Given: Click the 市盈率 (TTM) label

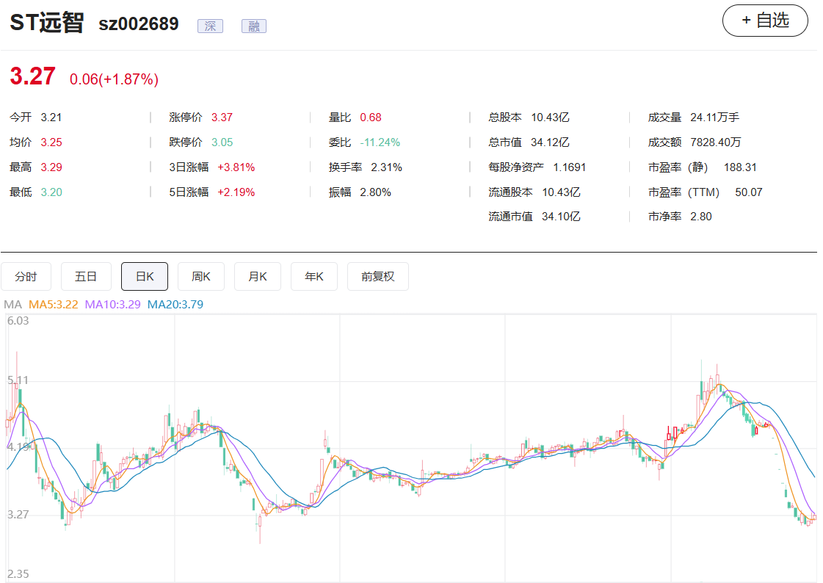Looking at the screenshot, I should [x=679, y=192].
